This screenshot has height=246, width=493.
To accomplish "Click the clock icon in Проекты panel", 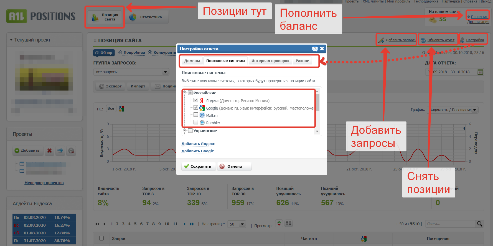I will coord(71,151).
